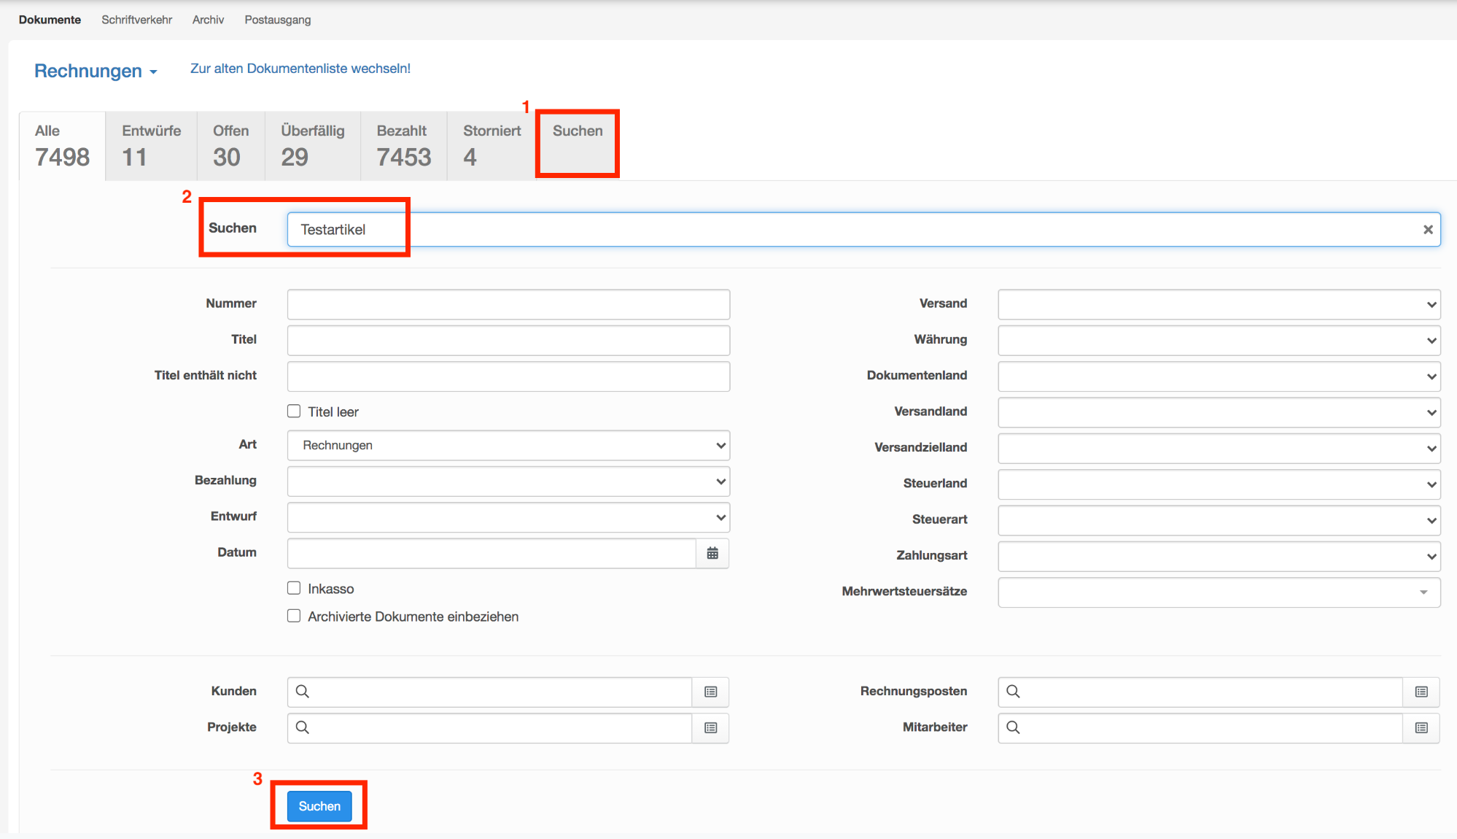Viewport: 1457px width, 839px height.
Task: Select the Suchen tab
Action: 578,144
